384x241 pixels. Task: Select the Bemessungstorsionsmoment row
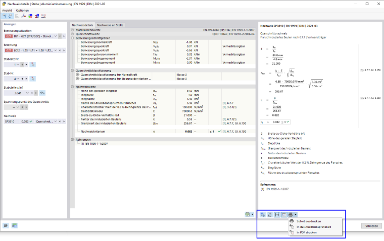[x=165, y=54]
